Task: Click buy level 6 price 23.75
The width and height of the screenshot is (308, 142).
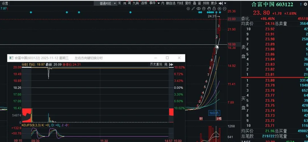Action: (x=269, y=106)
